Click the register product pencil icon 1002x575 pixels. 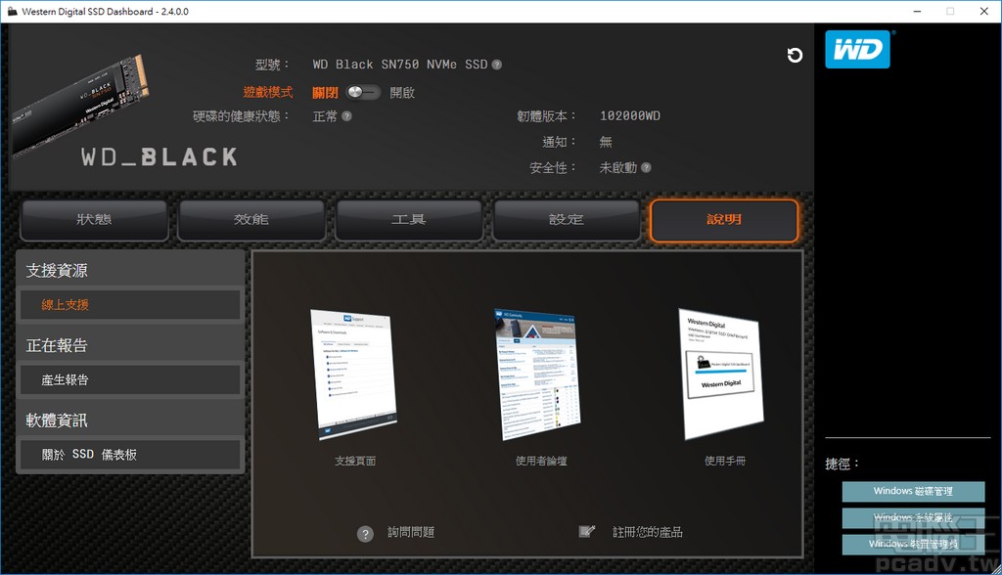click(x=587, y=531)
